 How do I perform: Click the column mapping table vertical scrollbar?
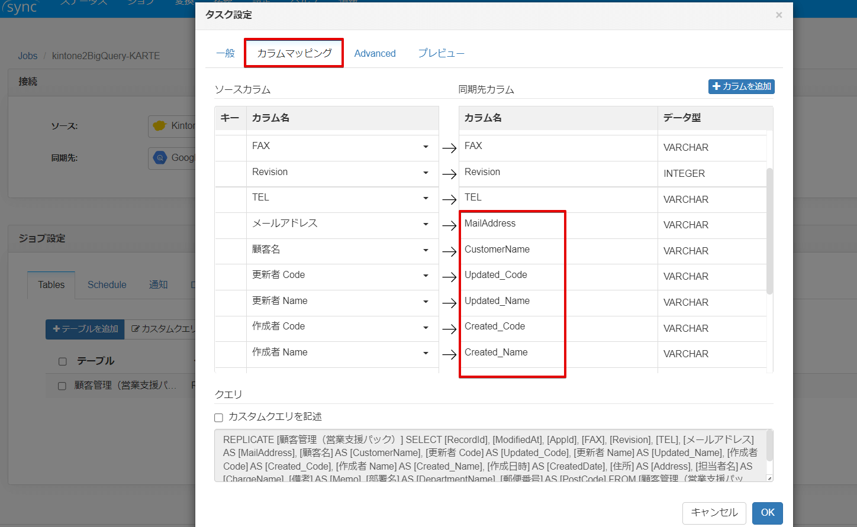(x=769, y=231)
